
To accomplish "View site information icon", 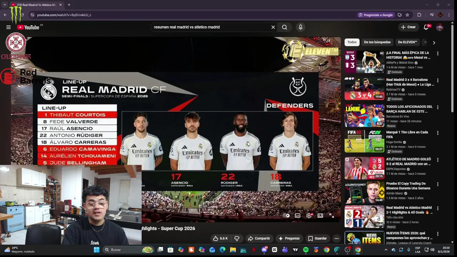I will click(x=32, y=15).
